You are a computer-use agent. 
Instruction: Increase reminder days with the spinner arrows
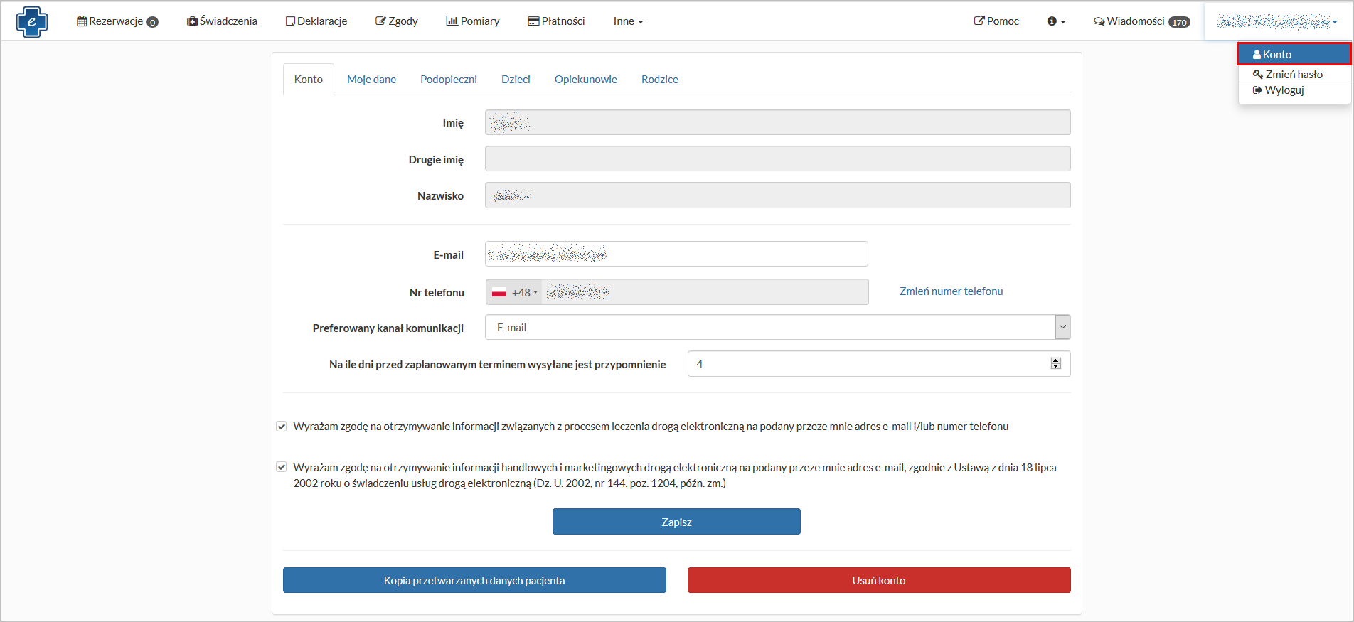point(1055,360)
